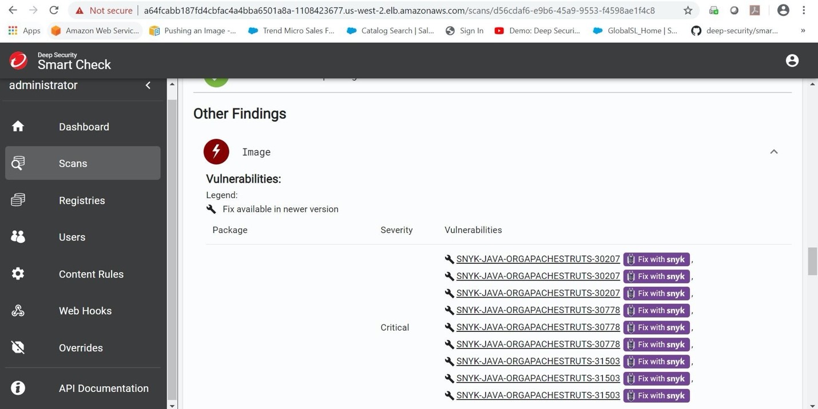
Task: Click the wrench icon beside the third ORGAPACHESTRUTS-30207
Action: (449, 293)
